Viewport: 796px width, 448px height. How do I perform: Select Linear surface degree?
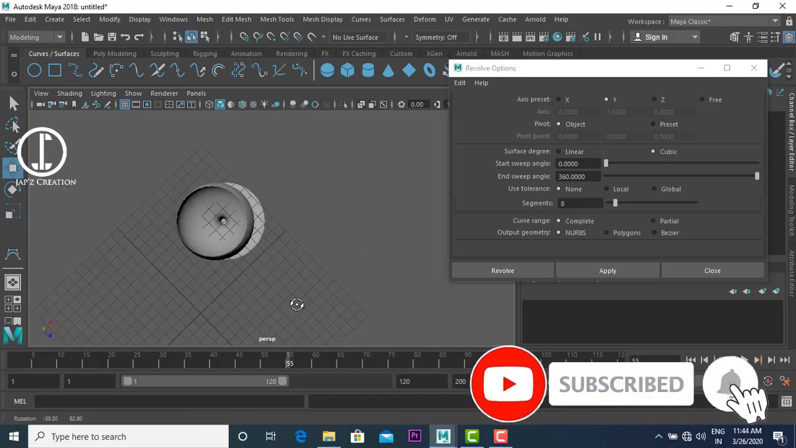[x=558, y=152]
